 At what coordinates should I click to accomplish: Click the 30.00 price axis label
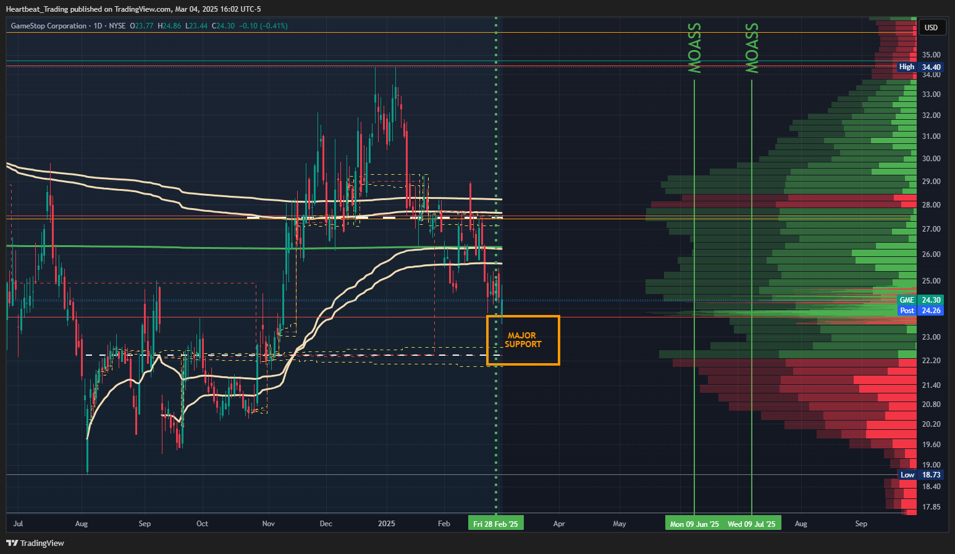tap(931, 159)
